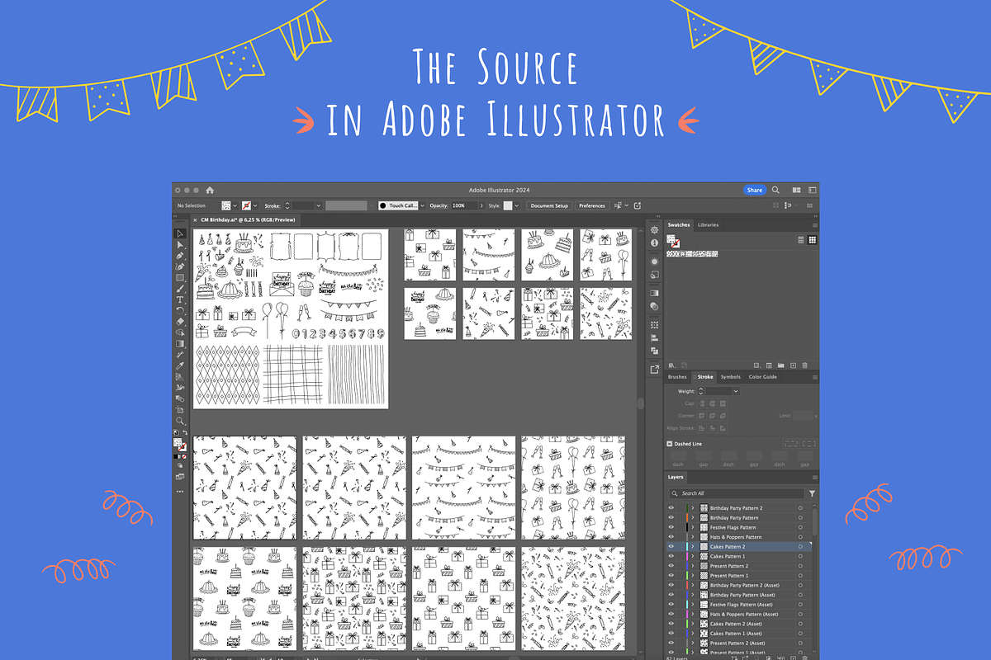This screenshot has width=991, height=660.
Task: Go to the Home screen icon
Action: click(x=210, y=190)
